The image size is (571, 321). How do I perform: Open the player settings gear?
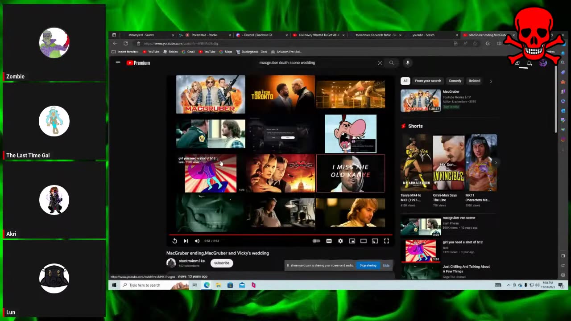tap(340, 241)
